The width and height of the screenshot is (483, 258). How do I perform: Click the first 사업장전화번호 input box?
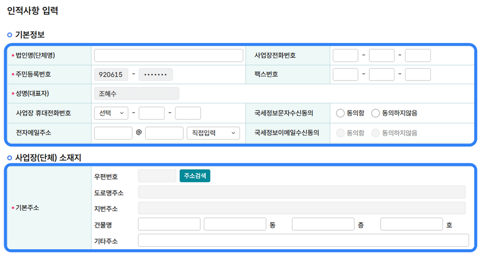345,55
